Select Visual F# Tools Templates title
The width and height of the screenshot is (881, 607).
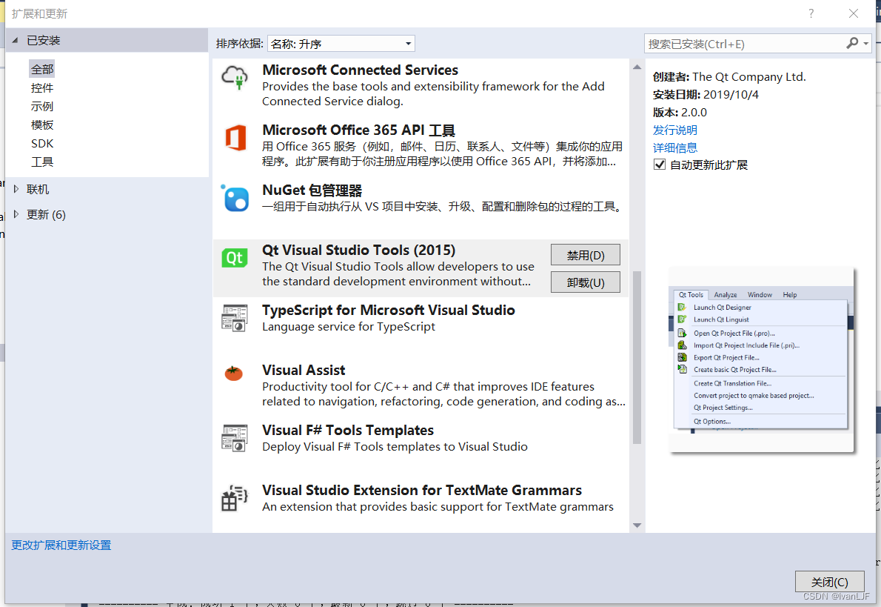(348, 431)
